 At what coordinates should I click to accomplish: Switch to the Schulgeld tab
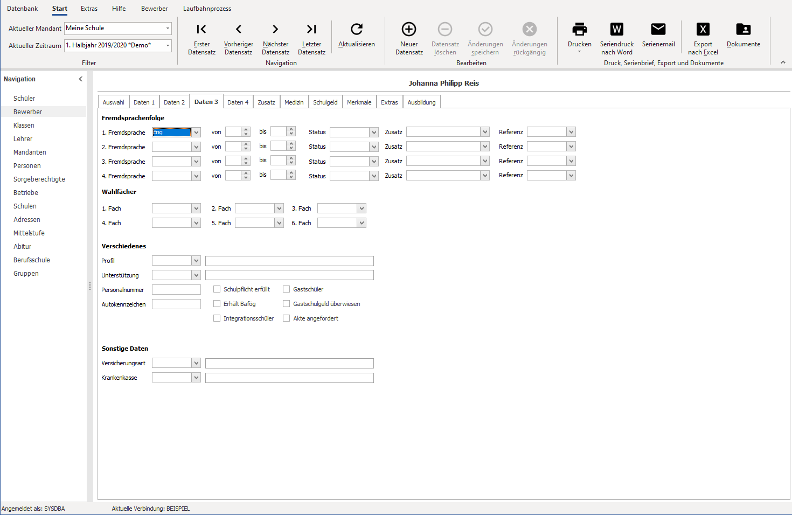point(325,102)
